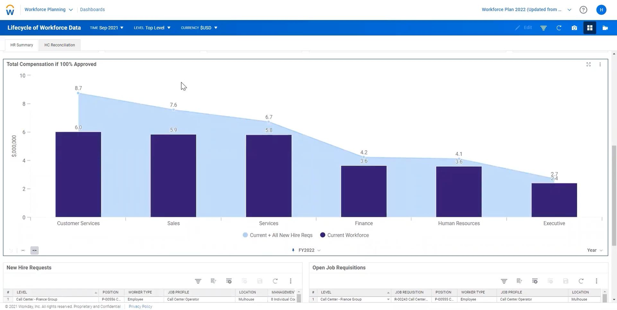Take a screenshot with the camera icon
The width and height of the screenshot is (617, 310).
point(574,28)
